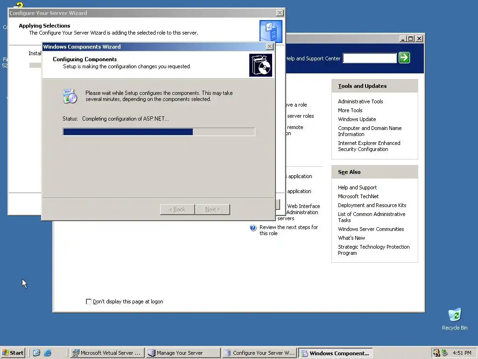Click the Applying Selections heading
Image resolution: width=478 pixels, height=359 pixels.
point(44,26)
